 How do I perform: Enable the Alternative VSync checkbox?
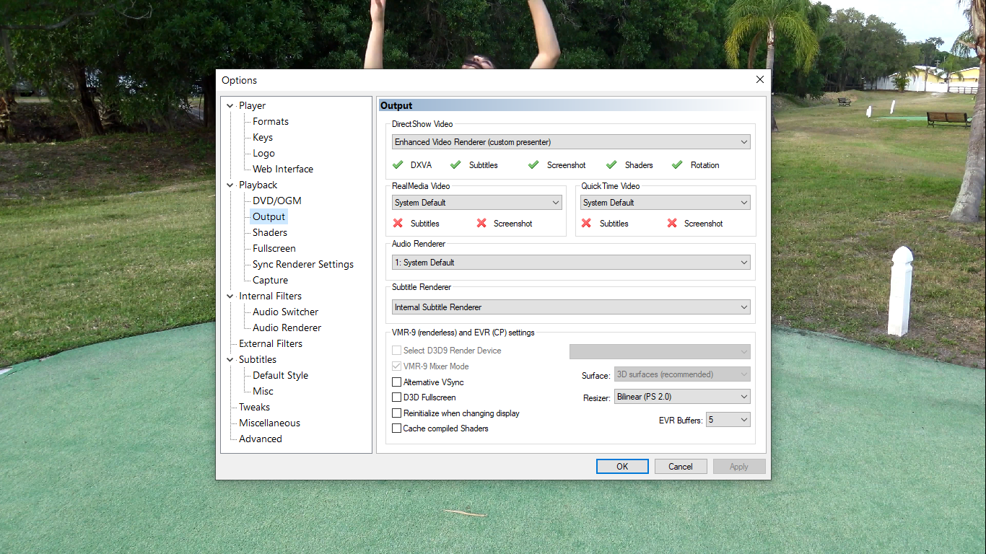click(396, 382)
